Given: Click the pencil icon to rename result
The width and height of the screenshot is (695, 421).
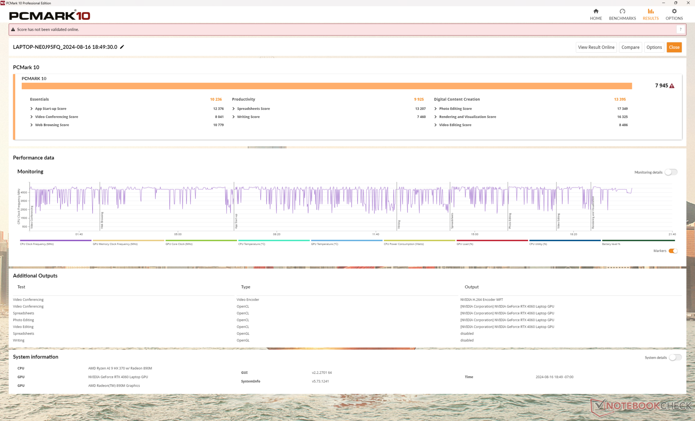Looking at the screenshot, I should [x=122, y=47].
